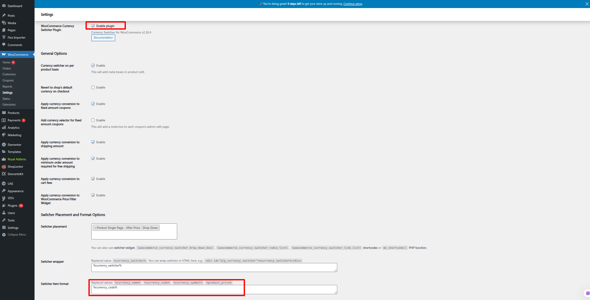Open the WooCommerce Orders submenu item

(7, 69)
